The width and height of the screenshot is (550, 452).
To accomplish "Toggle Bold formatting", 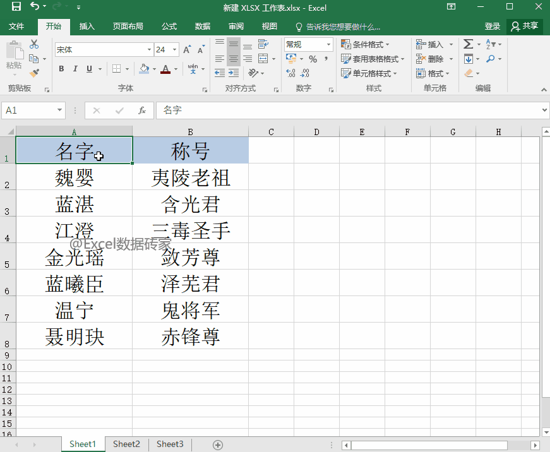I will (61, 69).
